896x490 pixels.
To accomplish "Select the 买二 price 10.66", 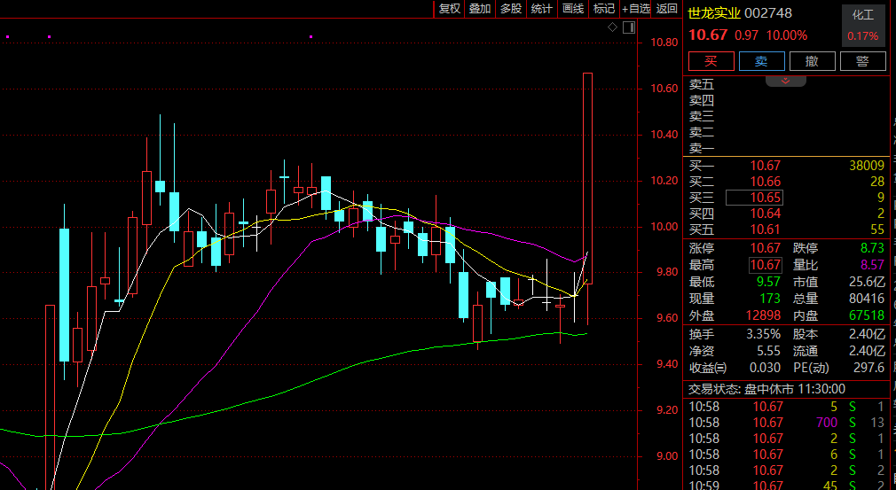I will tap(766, 182).
